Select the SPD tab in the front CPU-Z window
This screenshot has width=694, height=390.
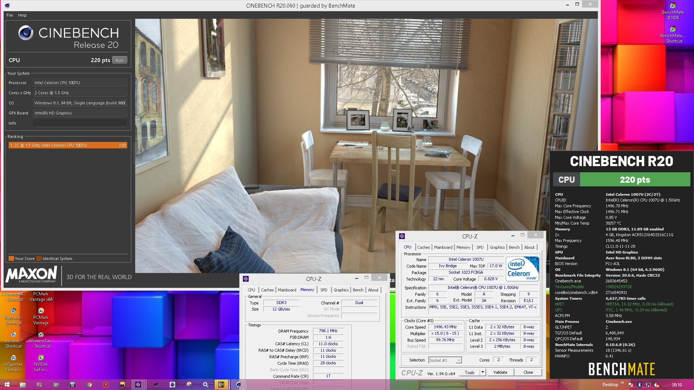(x=480, y=247)
